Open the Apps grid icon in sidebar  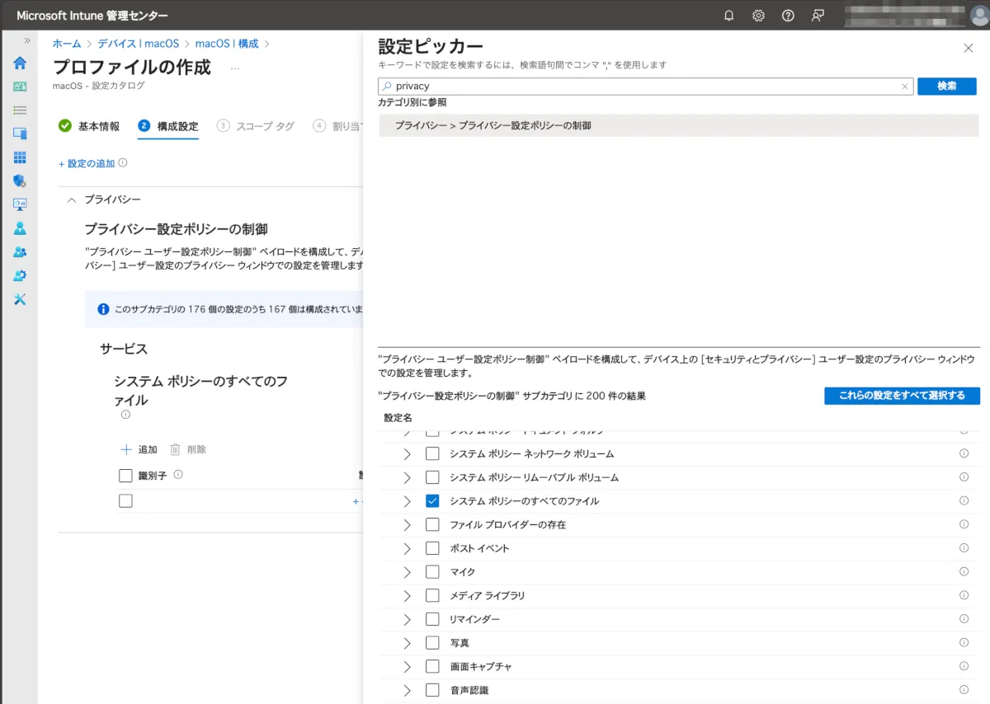[20, 157]
